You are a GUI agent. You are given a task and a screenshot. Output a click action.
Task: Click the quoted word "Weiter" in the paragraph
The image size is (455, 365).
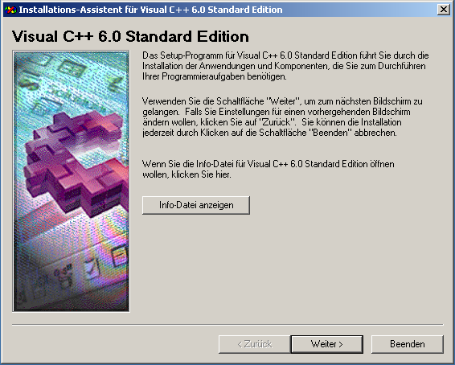coord(283,101)
